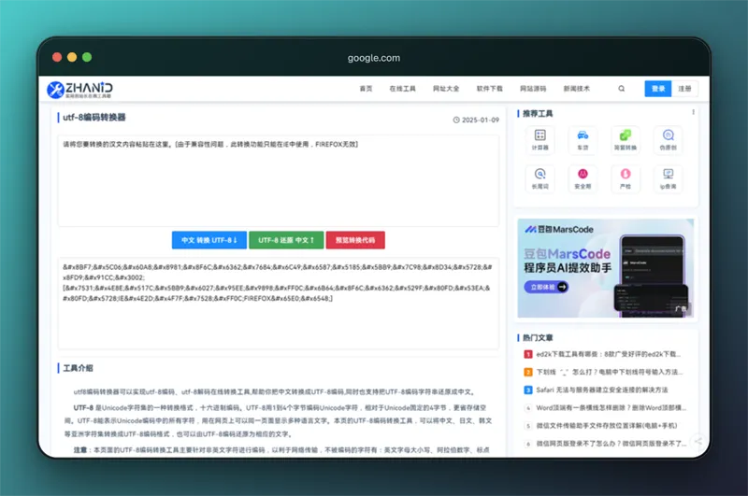Open the 计算器 calculator tool
Image resolution: width=748 pixels, height=496 pixels.
point(540,140)
